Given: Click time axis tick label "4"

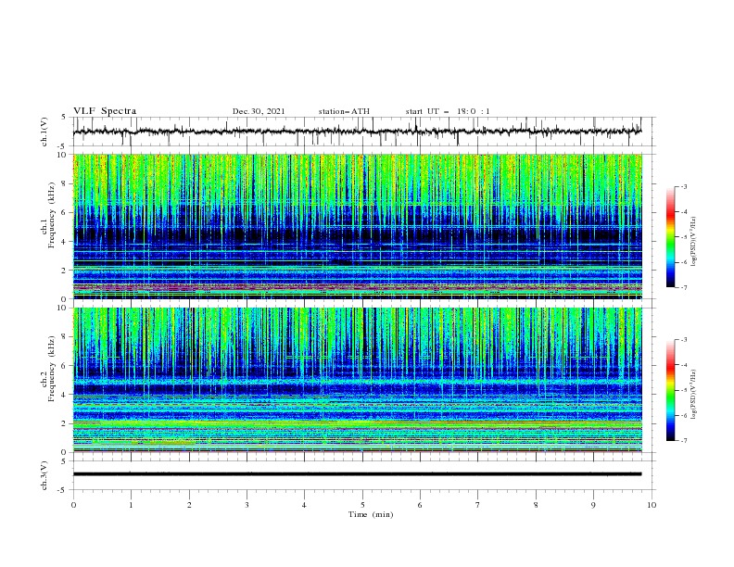Looking at the screenshot, I should click(305, 505).
